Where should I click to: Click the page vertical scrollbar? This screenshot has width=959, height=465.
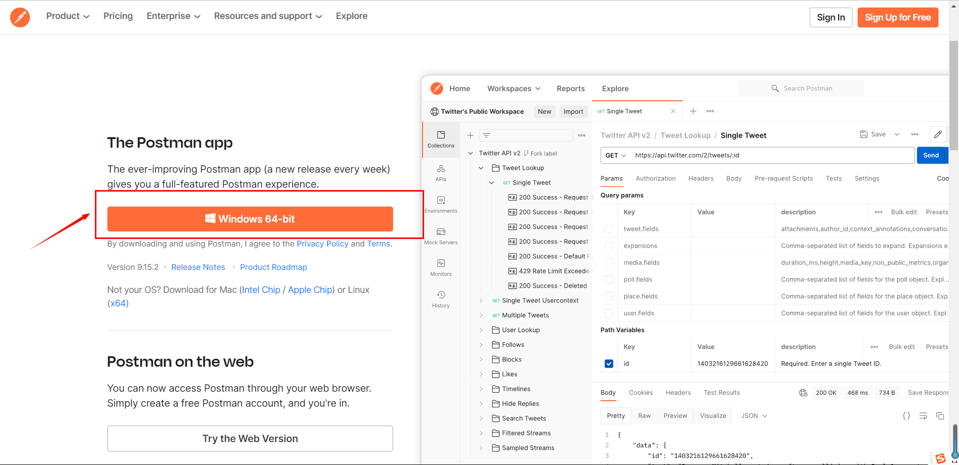click(954, 95)
